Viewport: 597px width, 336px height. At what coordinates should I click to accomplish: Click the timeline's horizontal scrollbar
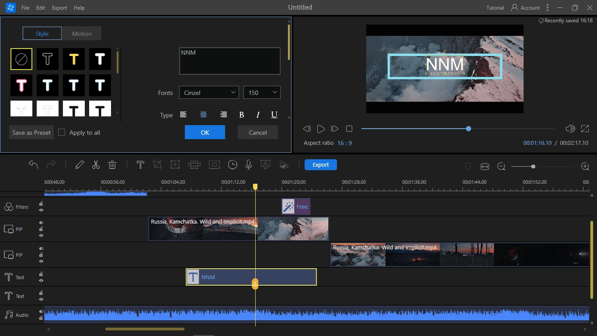(x=145, y=329)
